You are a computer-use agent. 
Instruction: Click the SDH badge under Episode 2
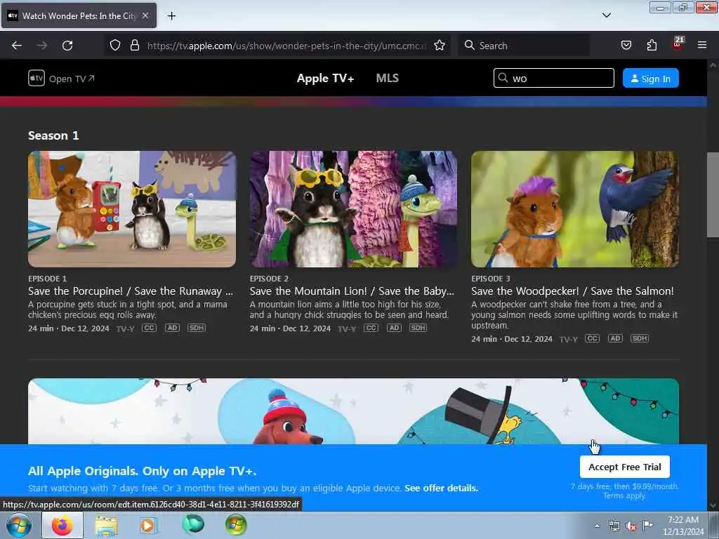pos(418,328)
